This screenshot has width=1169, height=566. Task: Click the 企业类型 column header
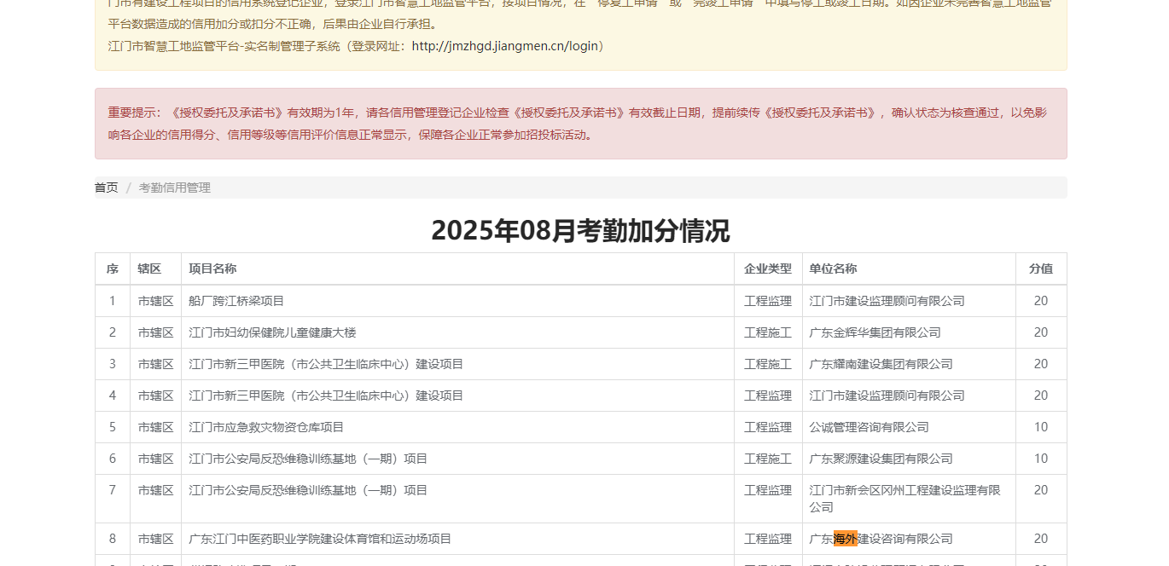coord(767,269)
